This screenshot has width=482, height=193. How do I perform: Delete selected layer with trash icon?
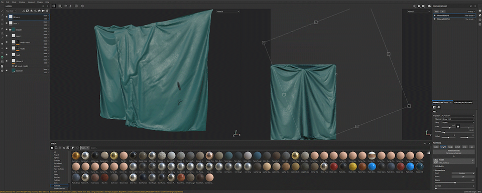[x=47, y=11]
